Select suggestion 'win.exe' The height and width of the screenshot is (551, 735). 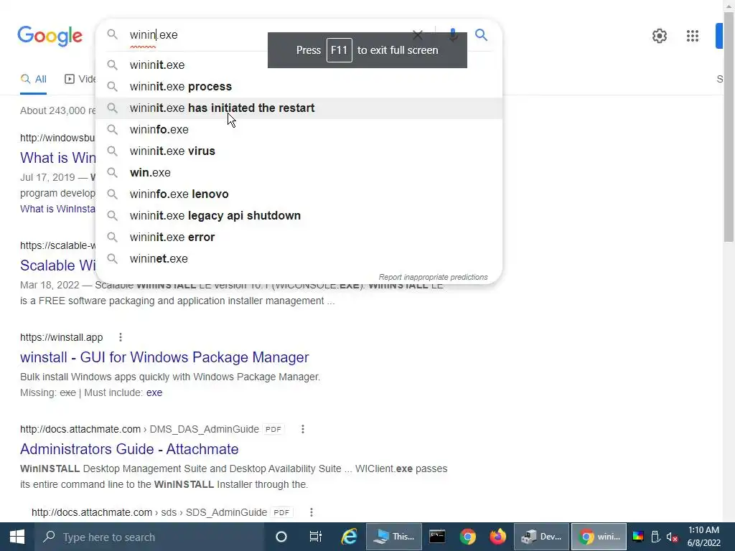point(299,172)
